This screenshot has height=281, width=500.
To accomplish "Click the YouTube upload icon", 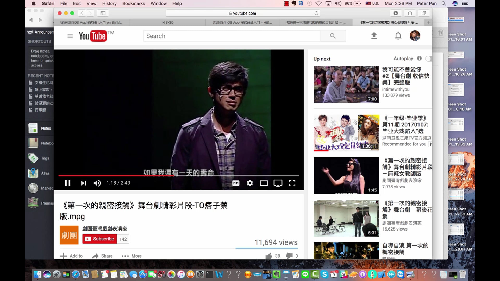I will tap(374, 36).
